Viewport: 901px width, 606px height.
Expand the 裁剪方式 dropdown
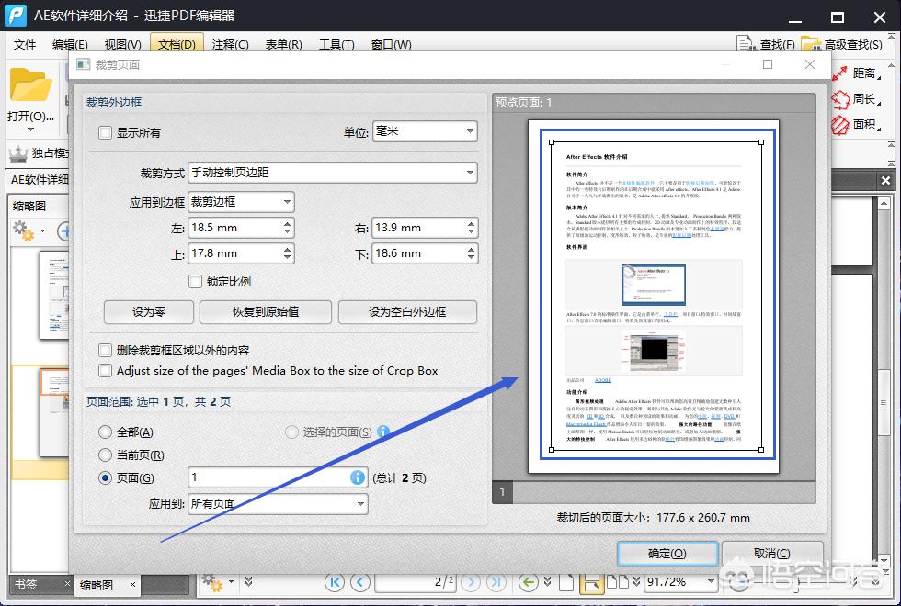[332, 172]
